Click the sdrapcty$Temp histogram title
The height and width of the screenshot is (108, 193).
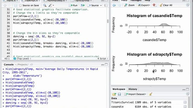[154, 54]
